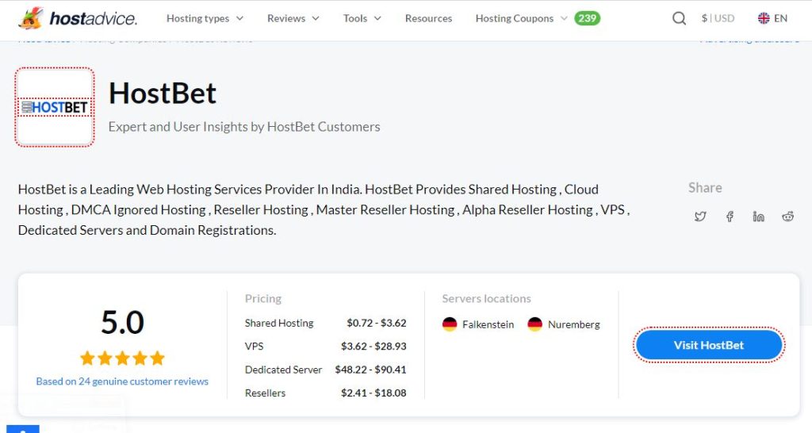
Task: Open the HostAdvice logo home link
Action: (78, 19)
